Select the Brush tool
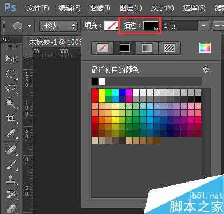 11,165
